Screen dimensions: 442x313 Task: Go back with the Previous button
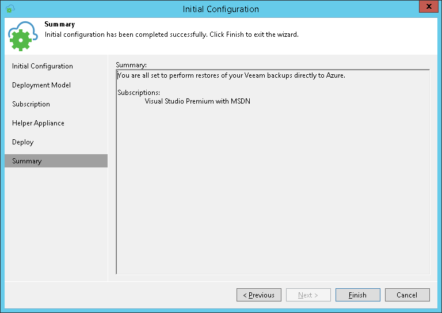pyautogui.click(x=259, y=295)
